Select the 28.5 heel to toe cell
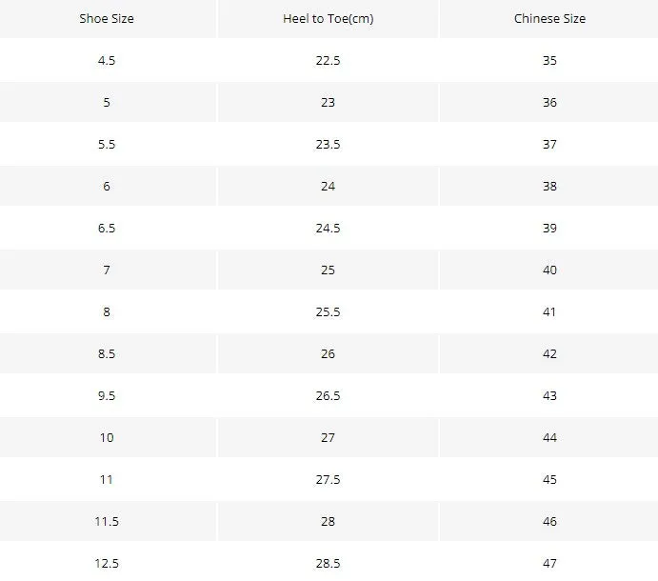Image resolution: width=658 pixels, height=581 pixels. [329, 563]
